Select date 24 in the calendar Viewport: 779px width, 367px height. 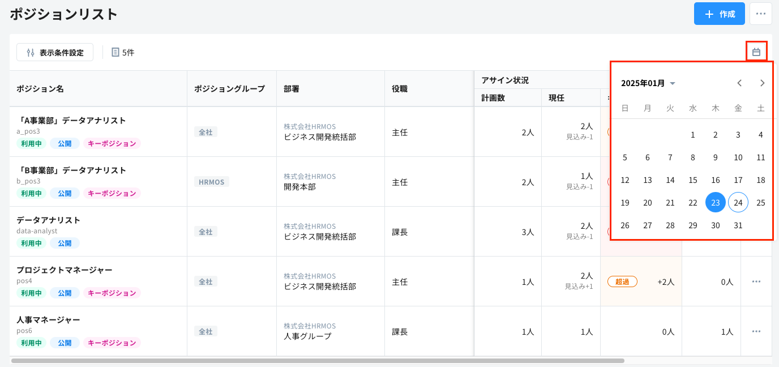coord(738,202)
